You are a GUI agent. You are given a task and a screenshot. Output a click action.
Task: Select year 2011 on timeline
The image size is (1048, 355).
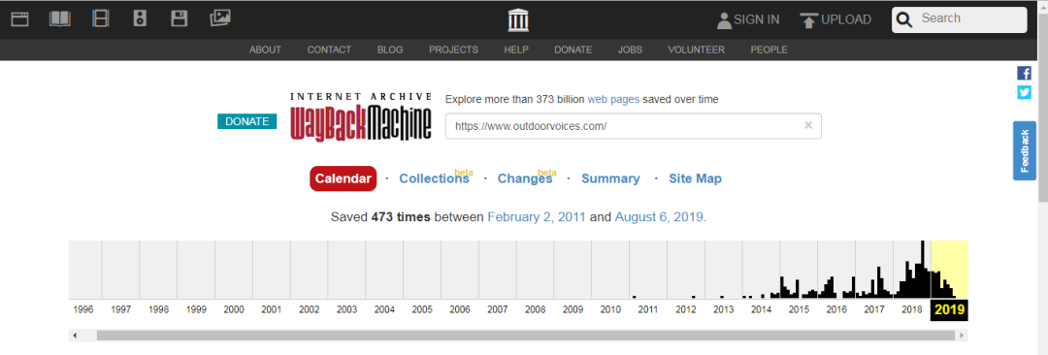[648, 310]
